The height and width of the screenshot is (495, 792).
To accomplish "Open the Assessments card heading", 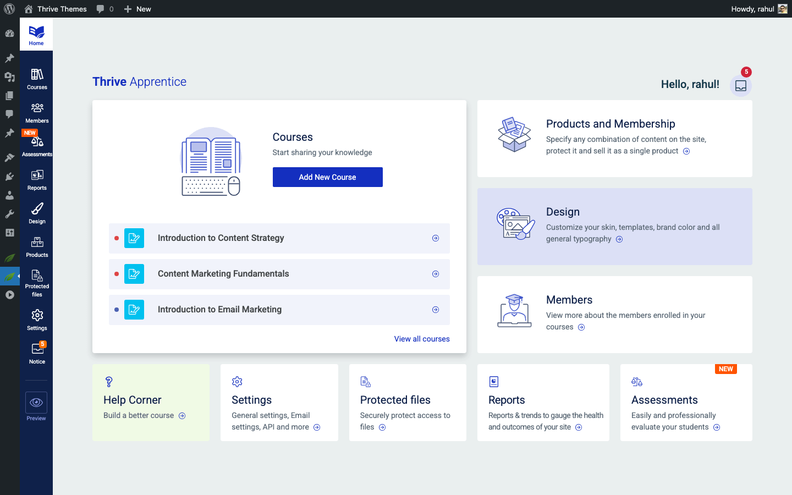I will tap(664, 400).
